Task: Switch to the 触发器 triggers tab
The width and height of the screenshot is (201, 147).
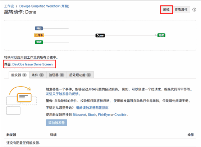Action: pyautogui.click(x=19, y=75)
